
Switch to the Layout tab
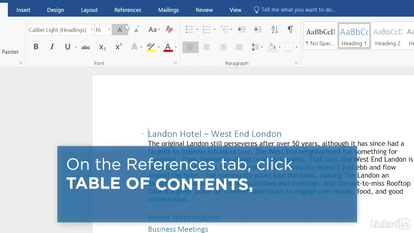click(x=89, y=10)
